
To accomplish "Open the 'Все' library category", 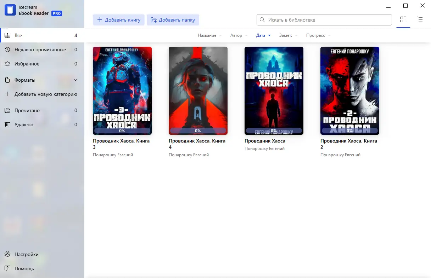I will point(42,35).
